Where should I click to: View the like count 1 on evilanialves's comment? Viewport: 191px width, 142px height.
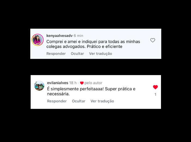[x=156, y=94]
